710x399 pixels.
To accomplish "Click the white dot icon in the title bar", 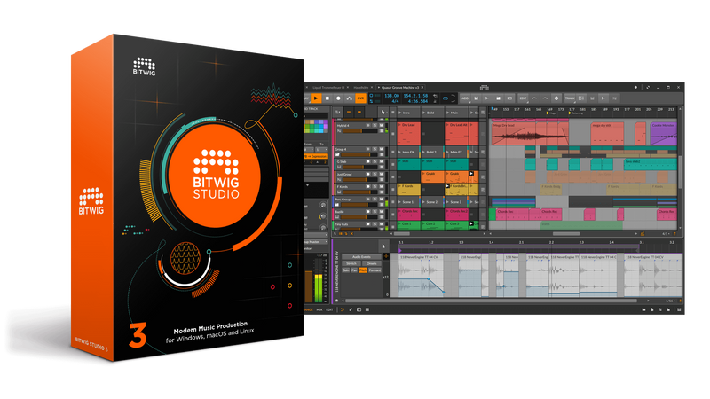I will (635, 87).
